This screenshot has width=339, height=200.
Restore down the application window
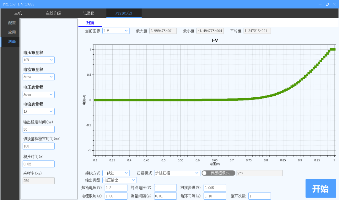point(327,4)
